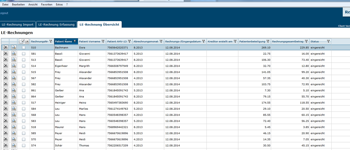Click the delete X icon for invoice 510
The height and width of the screenshot is (150, 350).
click(5, 47)
